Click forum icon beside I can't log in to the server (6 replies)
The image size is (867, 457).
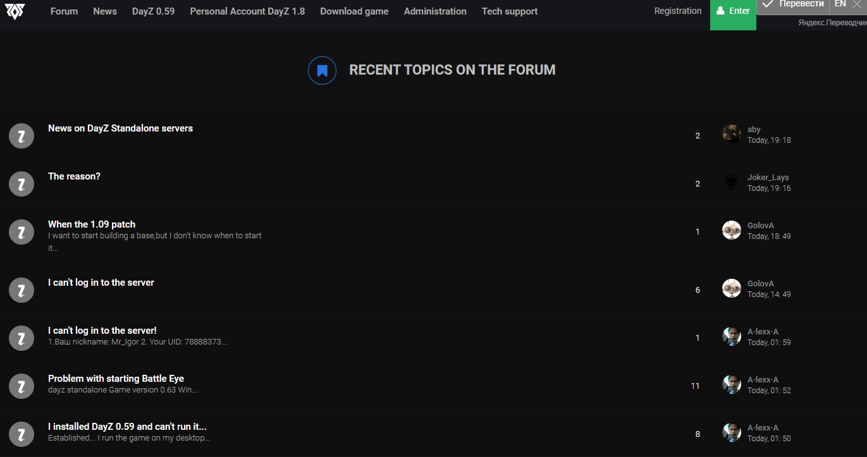[22, 290]
